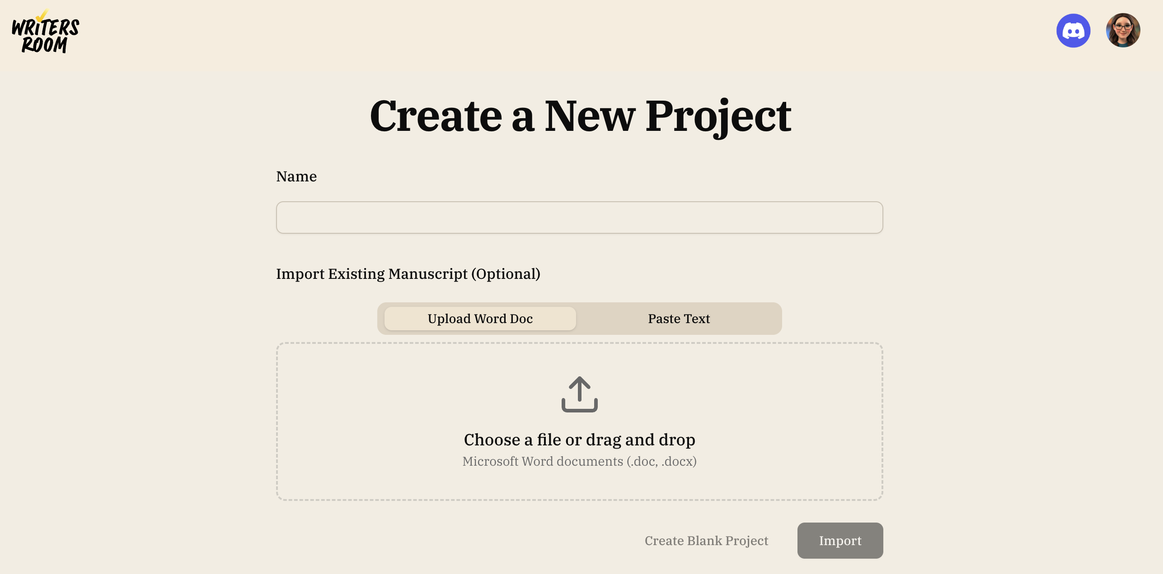The image size is (1163, 574).
Task: Enable Paste Text input mode
Action: [x=679, y=318]
